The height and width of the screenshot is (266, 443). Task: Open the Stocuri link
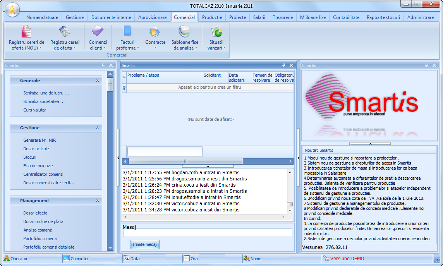(30, 157)
